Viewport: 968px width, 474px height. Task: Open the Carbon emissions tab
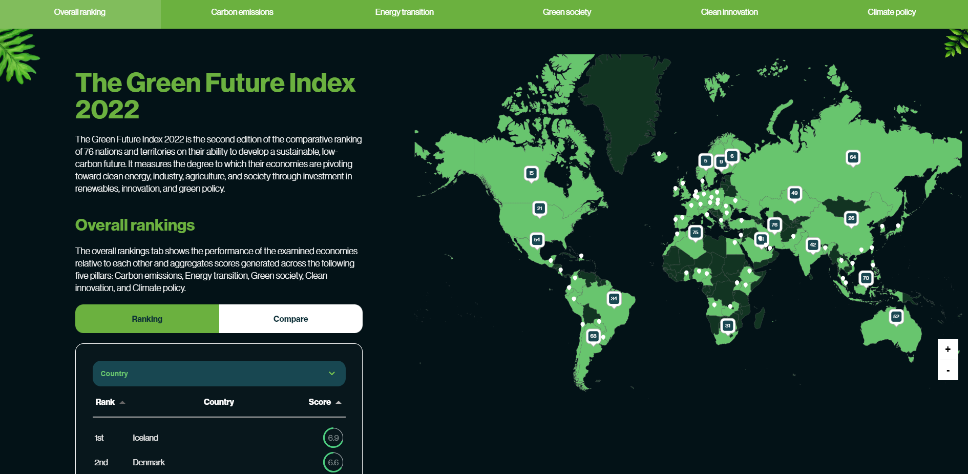(242, 12)
